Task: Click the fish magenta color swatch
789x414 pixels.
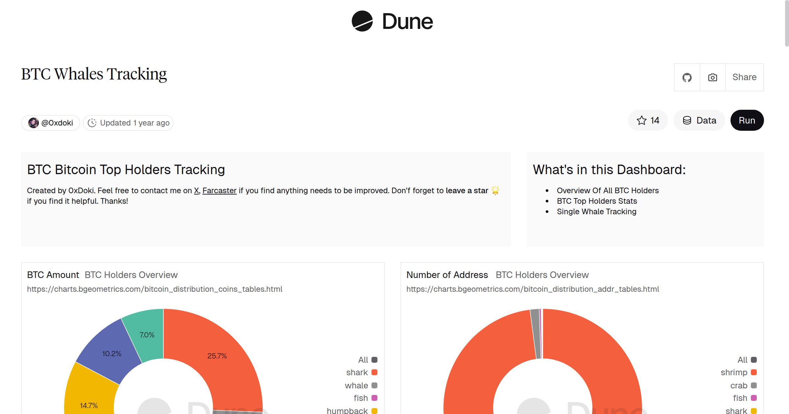Action: (374, 398)
